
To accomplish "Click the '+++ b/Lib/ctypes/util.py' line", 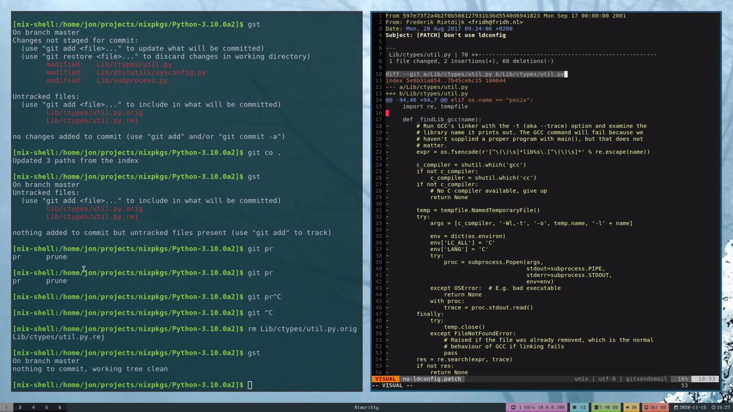I will (427, 93).
